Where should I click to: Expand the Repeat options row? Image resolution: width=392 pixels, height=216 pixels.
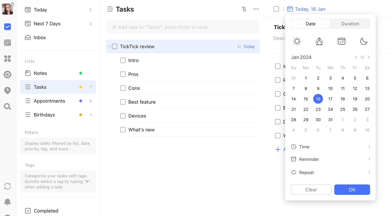[x=330, y=172]
